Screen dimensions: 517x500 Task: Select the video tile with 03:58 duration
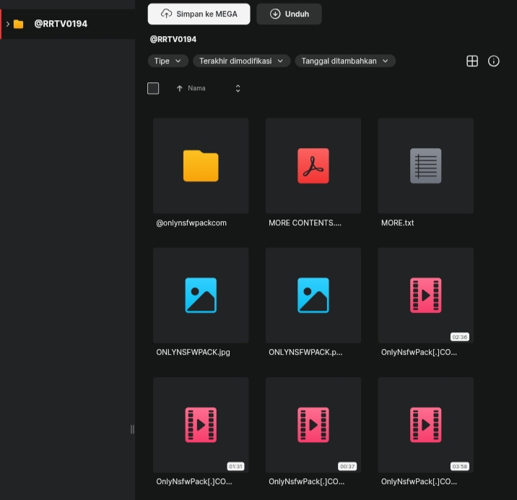click(x=426, y=425)
